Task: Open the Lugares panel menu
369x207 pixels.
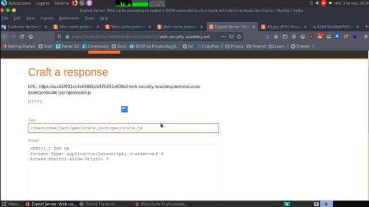Action: (43, 3)
